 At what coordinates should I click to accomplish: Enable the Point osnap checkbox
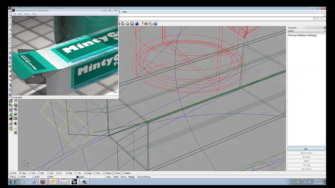(30, 173)
